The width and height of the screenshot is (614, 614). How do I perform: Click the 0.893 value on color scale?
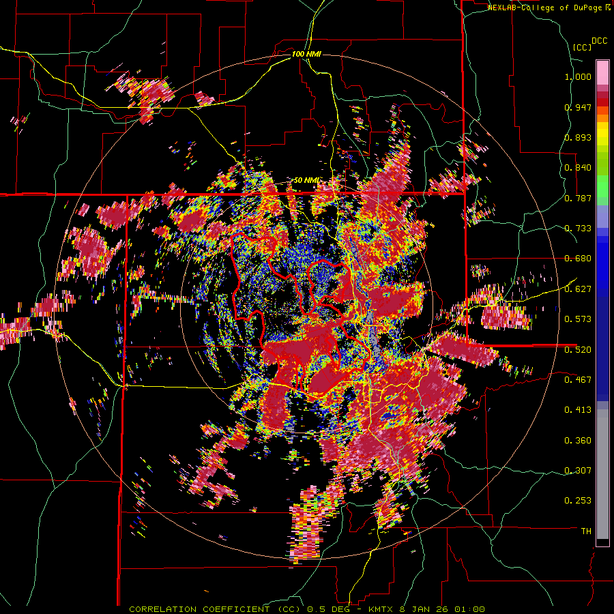(578, 137)
